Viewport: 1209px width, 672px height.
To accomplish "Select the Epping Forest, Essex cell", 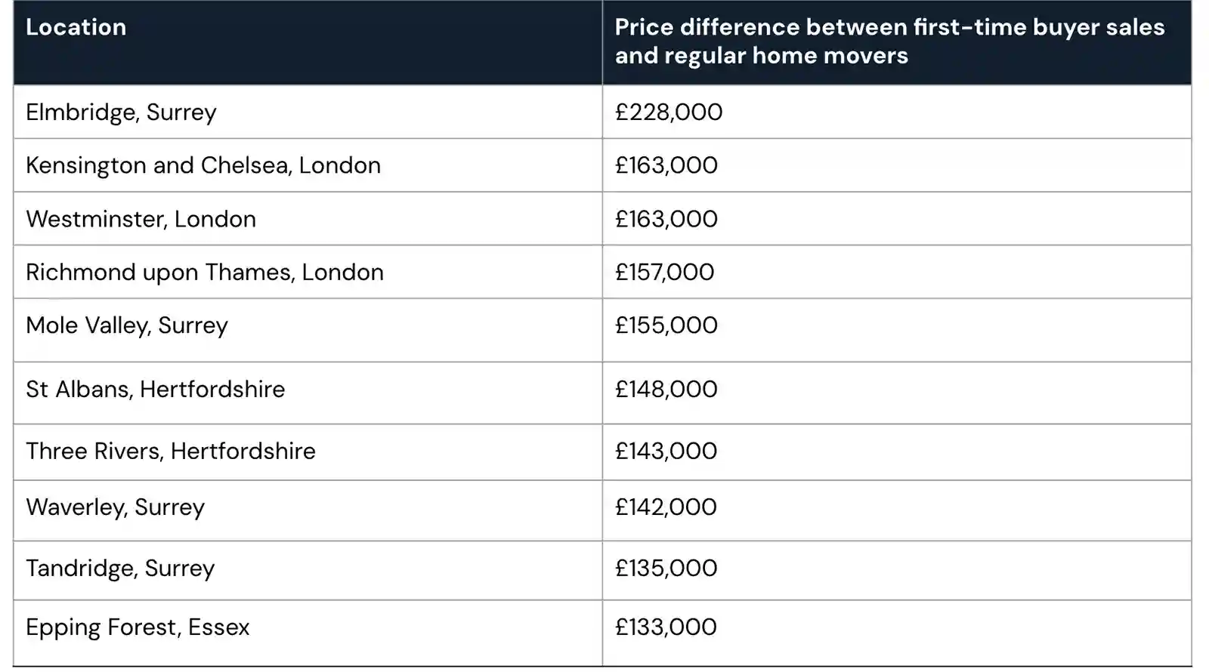I will click(138, 627).
